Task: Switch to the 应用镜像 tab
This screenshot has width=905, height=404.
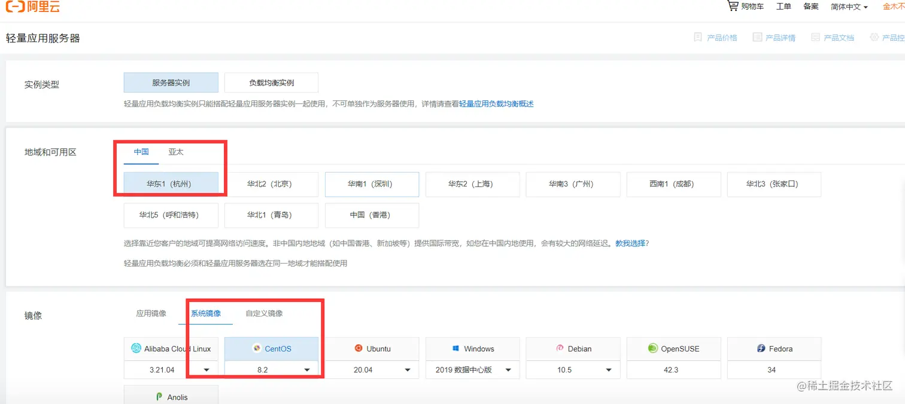Action: tap(151, 313)
